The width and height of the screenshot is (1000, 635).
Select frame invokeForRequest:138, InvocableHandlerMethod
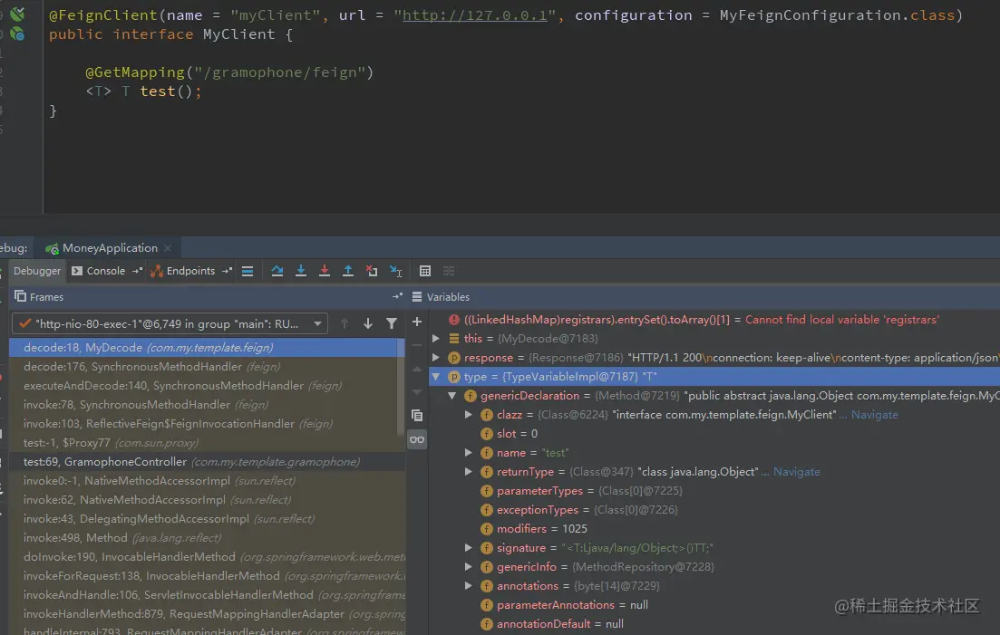[208, 576]
